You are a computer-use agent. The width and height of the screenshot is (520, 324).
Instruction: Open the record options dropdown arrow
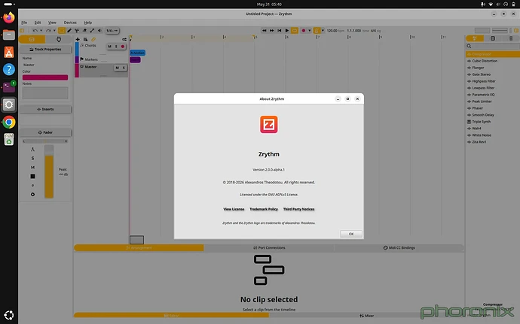pyautogui.click(x=310, y=31)
